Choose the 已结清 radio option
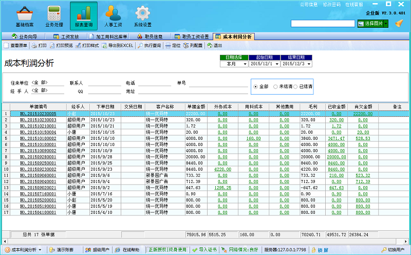This screenshot has height=255, width=411. 295,86
